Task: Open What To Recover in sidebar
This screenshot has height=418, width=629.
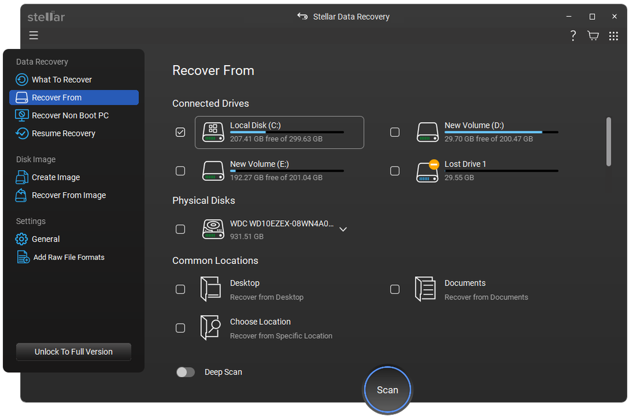Action: pyautogui.click(x=74, y=79)
